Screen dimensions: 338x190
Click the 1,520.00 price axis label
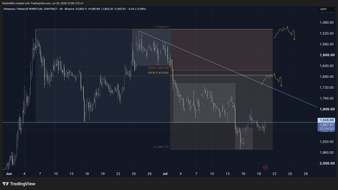pyautogui.click(x=327, y=33)
